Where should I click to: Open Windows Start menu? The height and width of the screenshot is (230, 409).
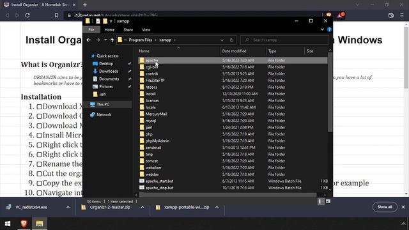[x=8, y=224]
